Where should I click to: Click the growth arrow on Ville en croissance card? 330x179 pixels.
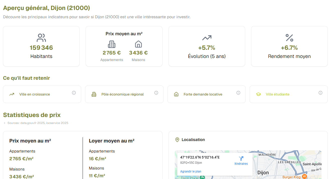(x=12, y=94)
